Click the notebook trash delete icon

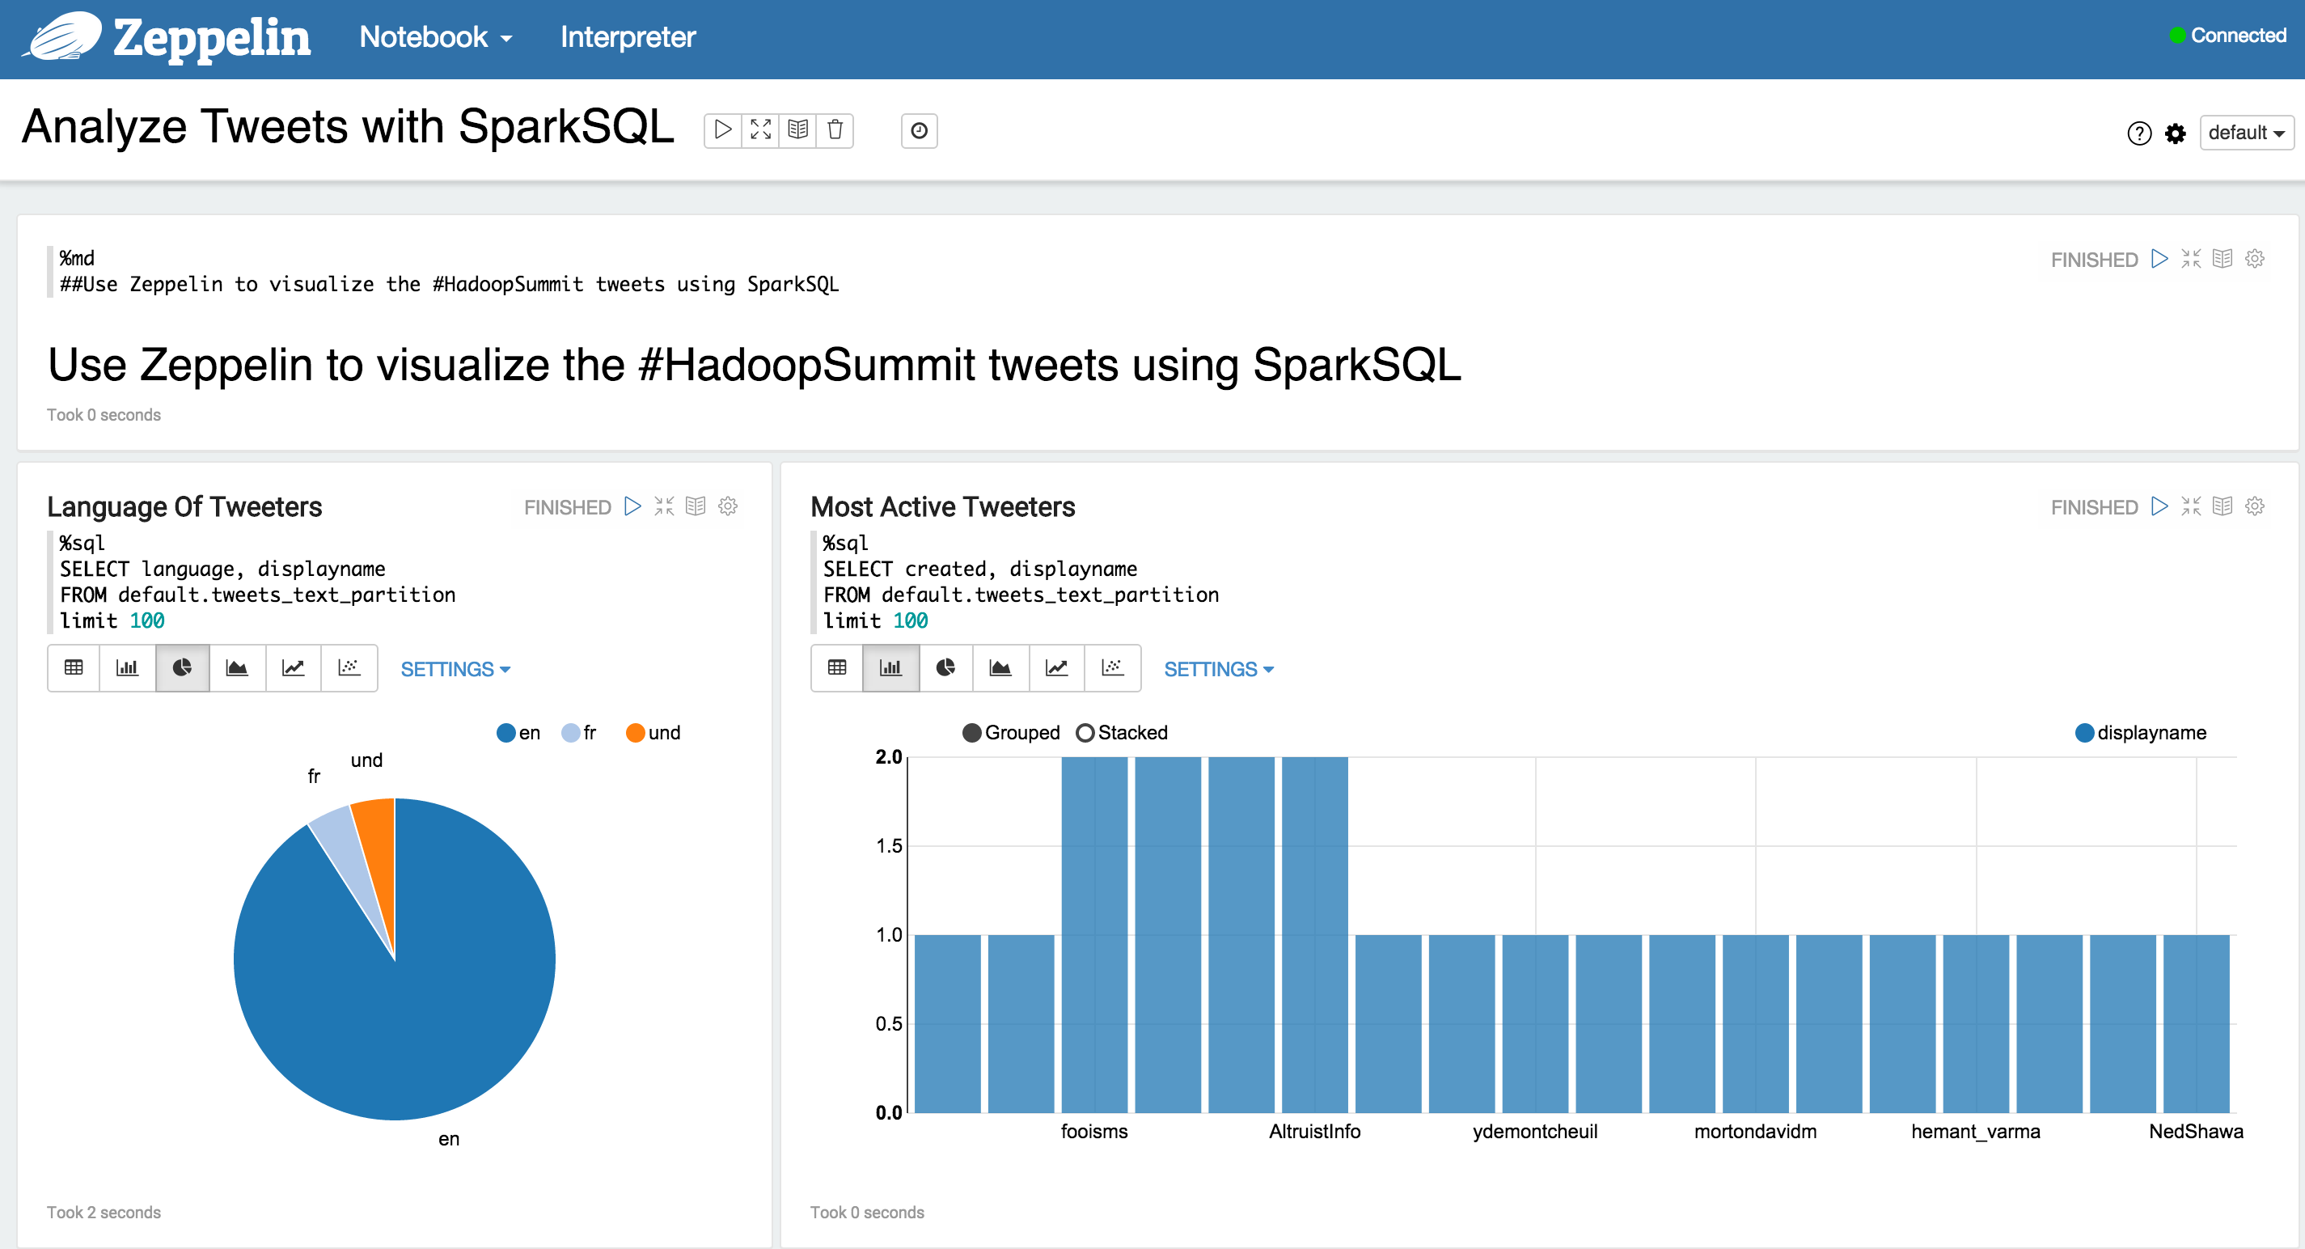coord(835,130)
